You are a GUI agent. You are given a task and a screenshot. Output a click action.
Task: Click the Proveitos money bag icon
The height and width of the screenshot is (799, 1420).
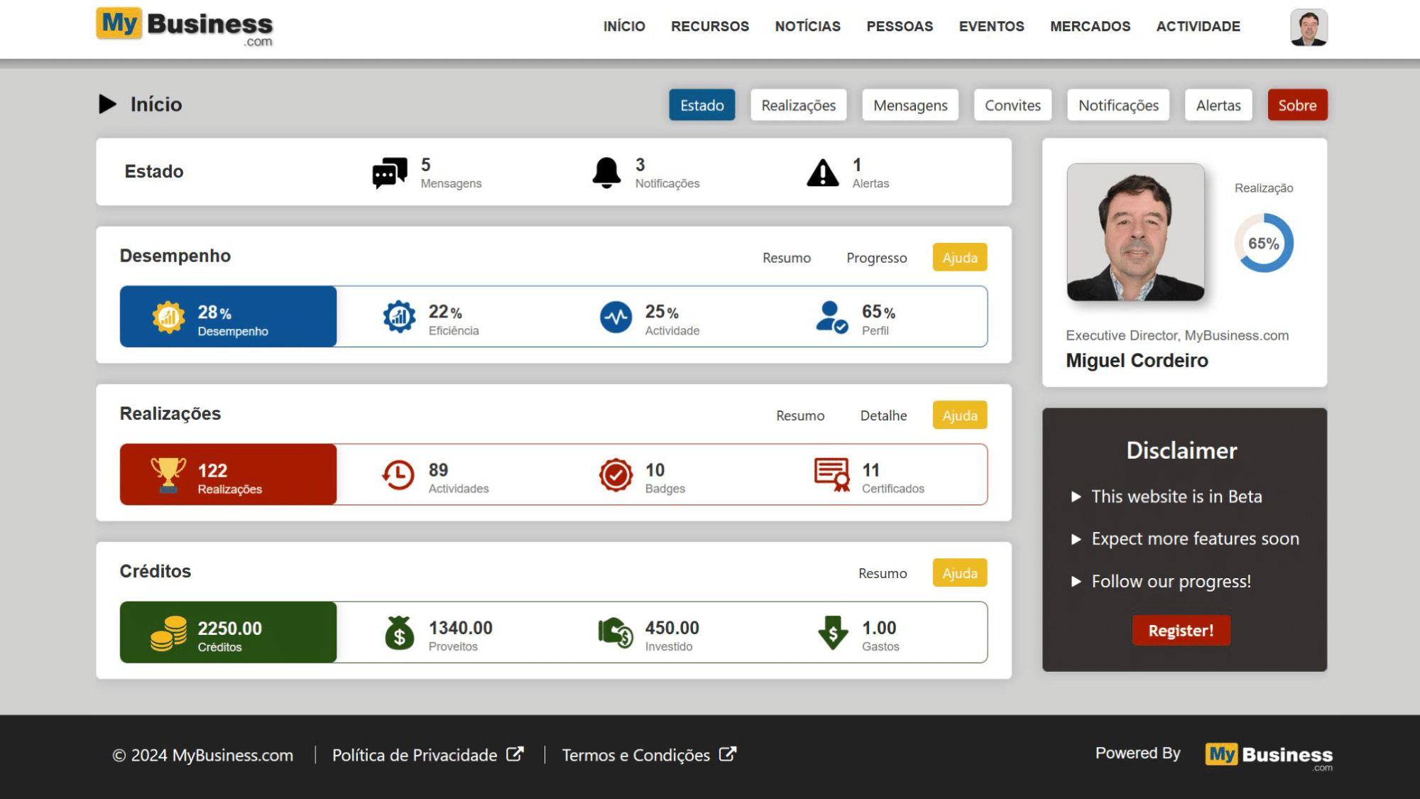pyautogui.click(x=399, y=632)
